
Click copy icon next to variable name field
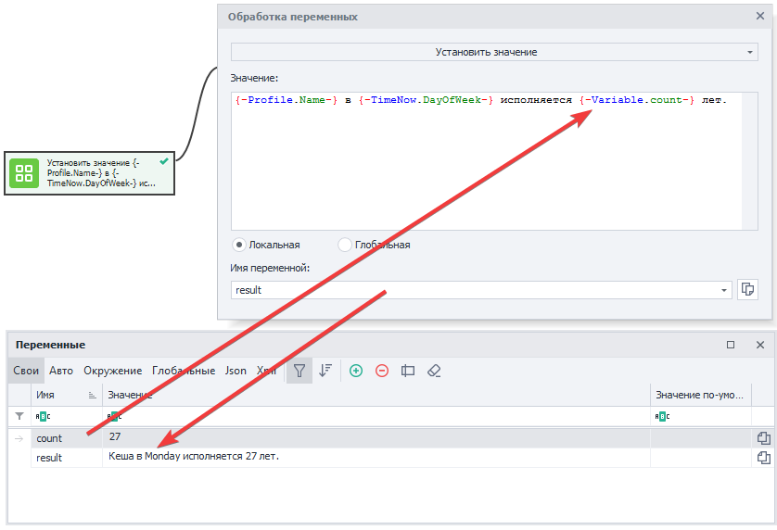[x=747, y=290]
